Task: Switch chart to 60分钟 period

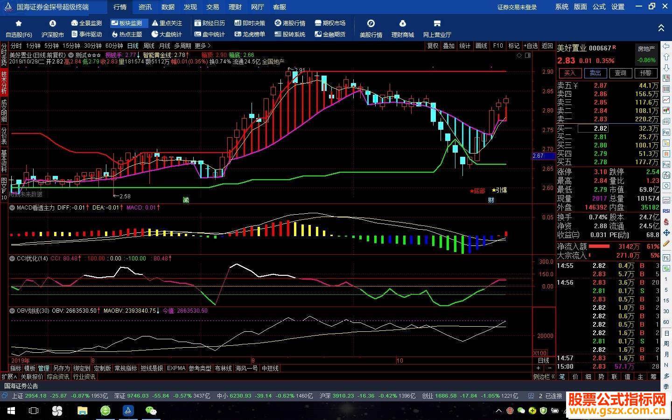Action: click(114, 46)
